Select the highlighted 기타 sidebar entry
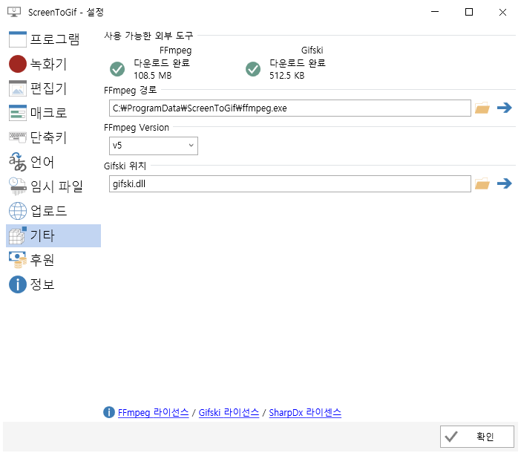The image size is (521, 453). tap(53, 235)
